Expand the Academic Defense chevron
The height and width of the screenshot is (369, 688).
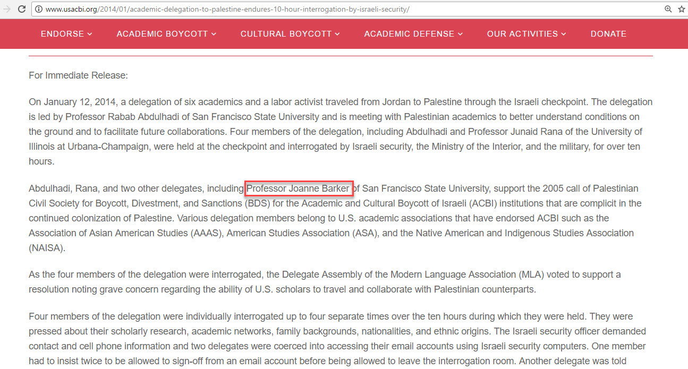[x=460, y=34]
